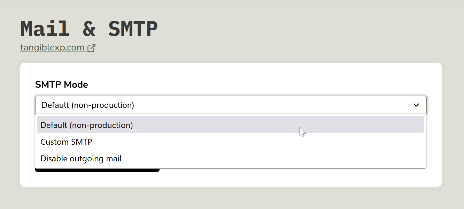464x209 pixels.
Task: Click bottom margin of white card under button
Action: click(x=98, y=179)
